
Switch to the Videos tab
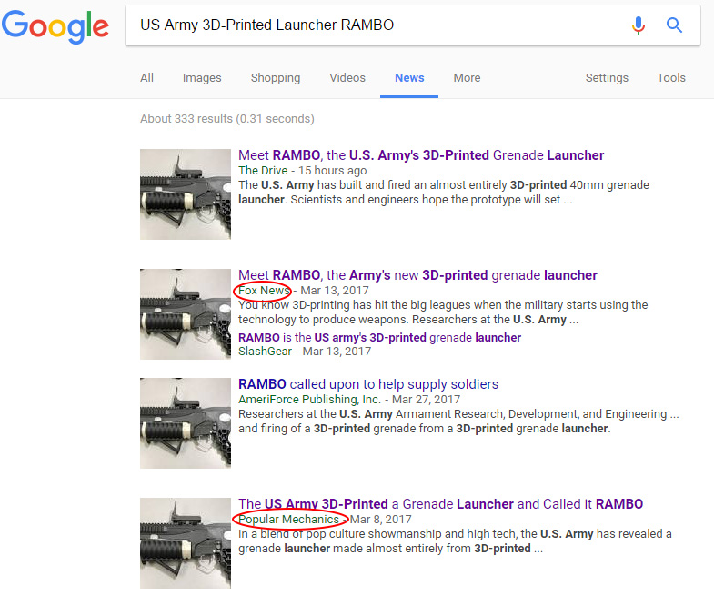[x=347, y=78]
